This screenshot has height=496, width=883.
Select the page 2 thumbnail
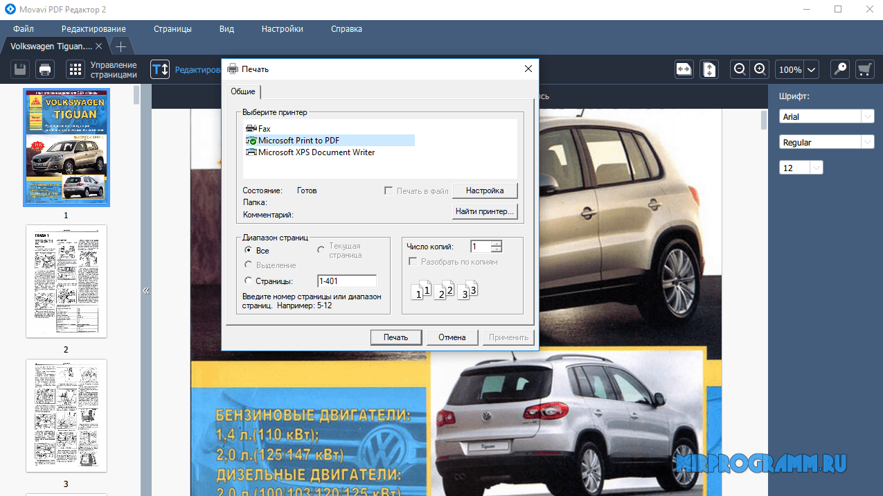[66, 281]
